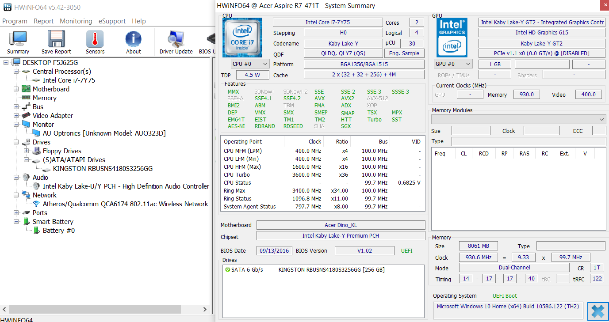
Task: Click the Smart Battery icon
Action: click(x=27, y=221)
